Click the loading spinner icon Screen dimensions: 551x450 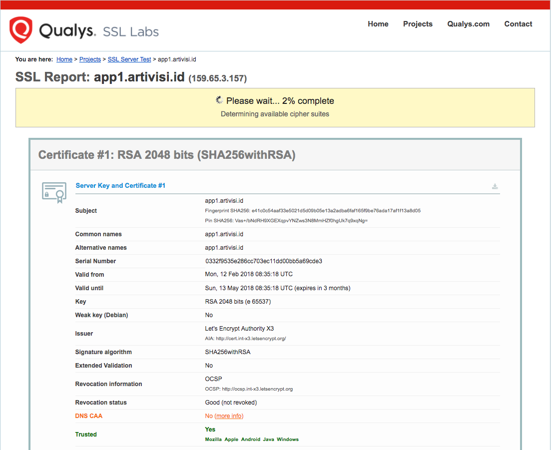pos(220,100)
